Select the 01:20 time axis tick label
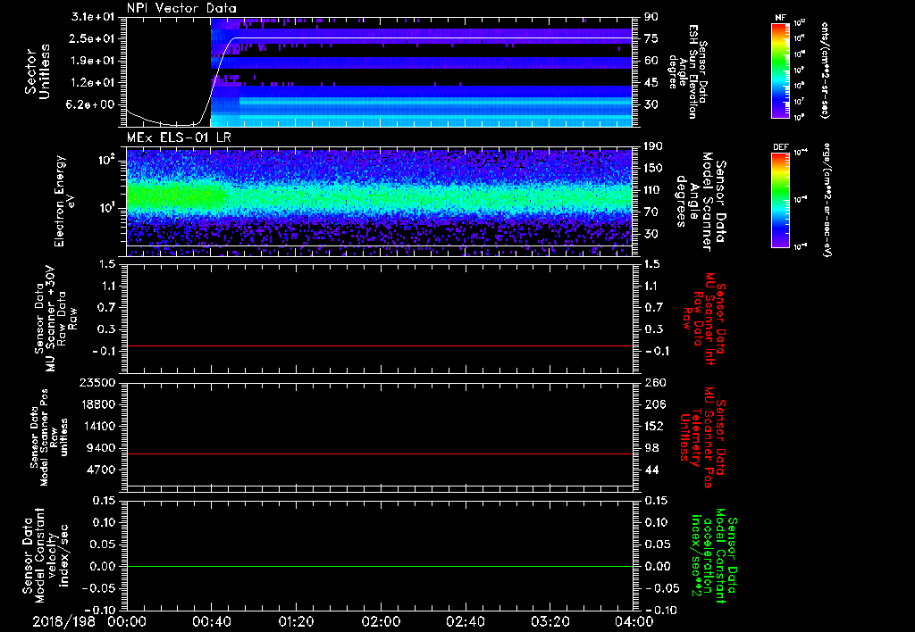The width and height of the screenshot is (915, 632). (x=296, y=620)
